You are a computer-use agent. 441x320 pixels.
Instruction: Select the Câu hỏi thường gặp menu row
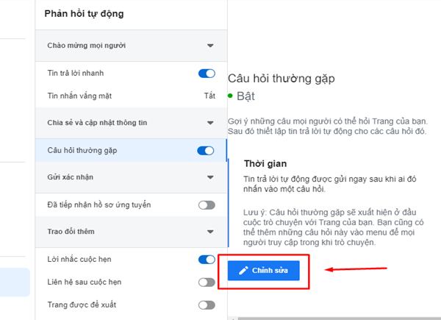point(131,151)
